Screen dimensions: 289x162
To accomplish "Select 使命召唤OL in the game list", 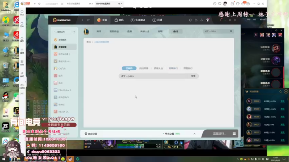I will coord(64,97).
